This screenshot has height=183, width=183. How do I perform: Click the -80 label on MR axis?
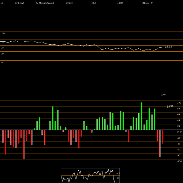pyautogui.click(x=179, y=156)
